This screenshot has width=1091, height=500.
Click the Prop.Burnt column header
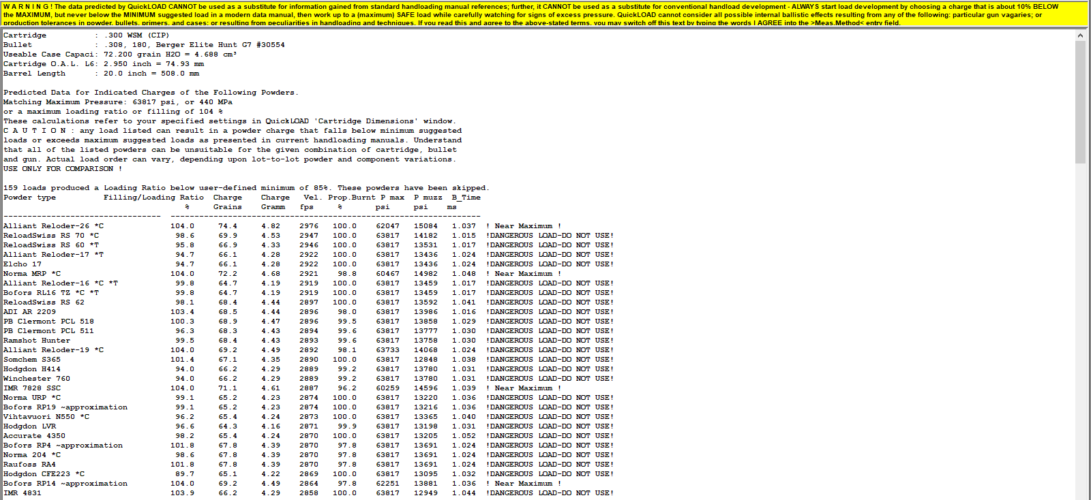(x=351, y=198)
